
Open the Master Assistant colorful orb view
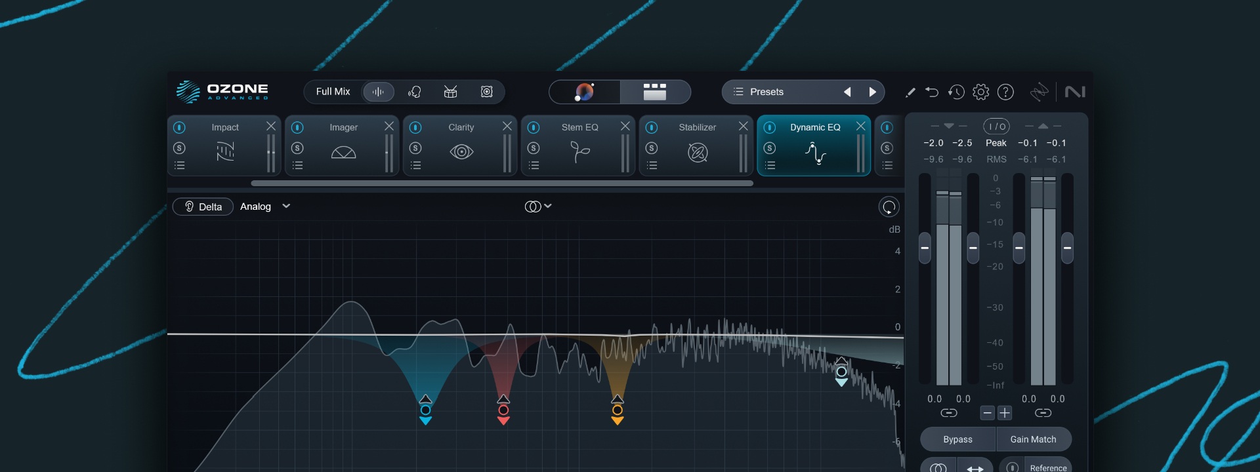(x=584, y=92)
